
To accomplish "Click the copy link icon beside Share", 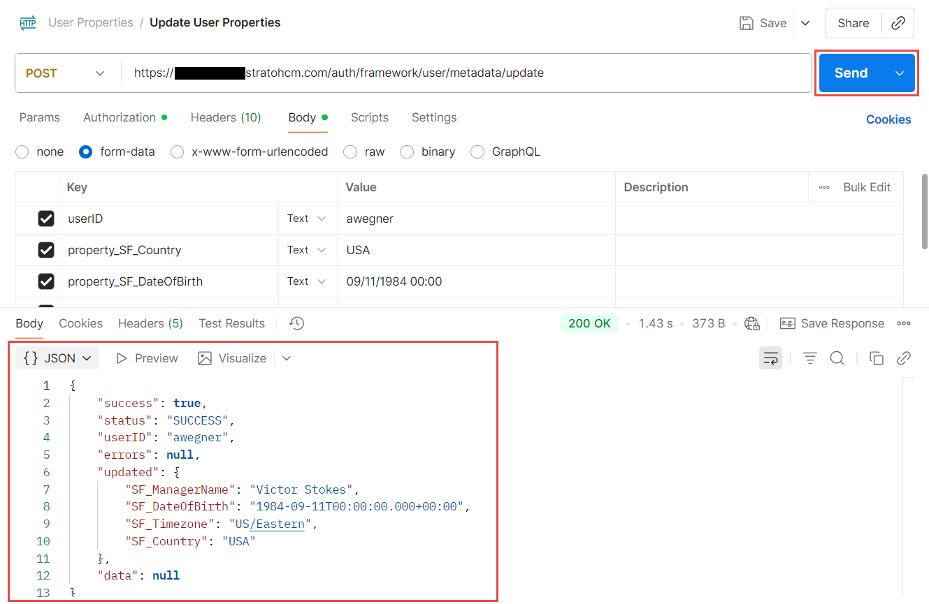I will (898, 23).
